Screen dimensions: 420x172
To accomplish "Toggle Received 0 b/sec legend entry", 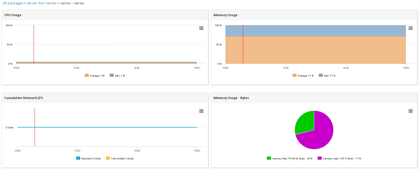I will pyautogui.click(x=89, y=158).
